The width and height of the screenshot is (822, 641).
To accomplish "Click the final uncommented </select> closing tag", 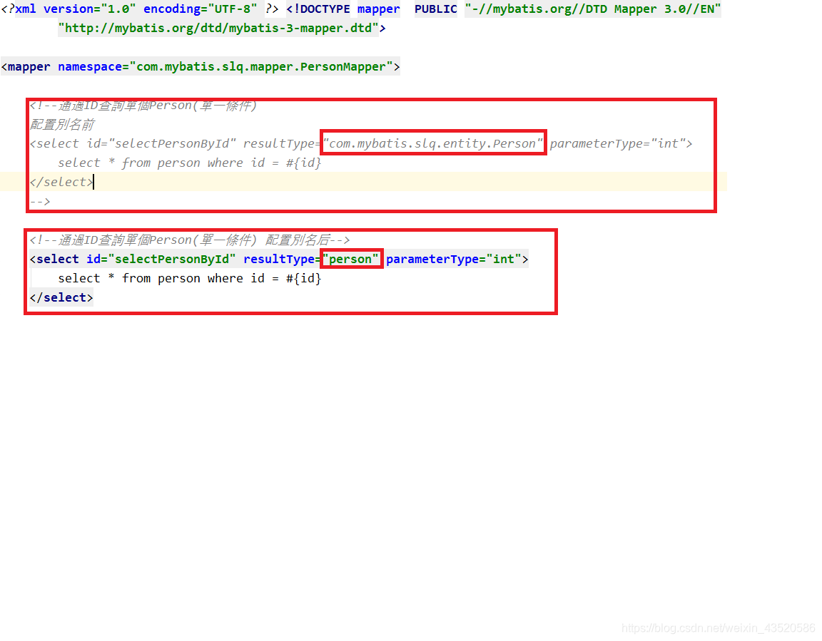I will (x=61, y=297).
